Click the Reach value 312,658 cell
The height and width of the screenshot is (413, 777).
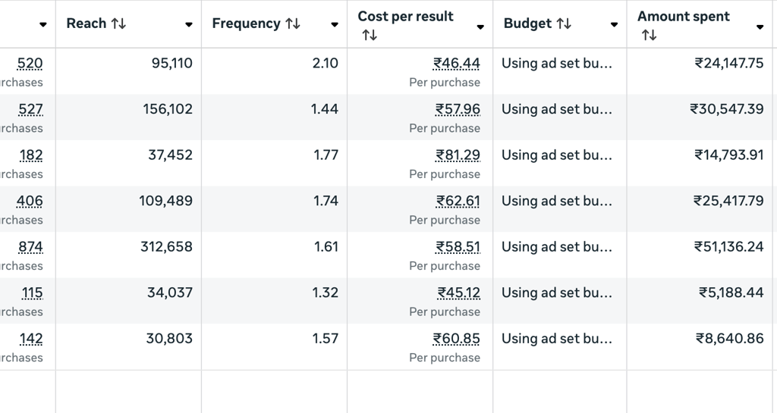click(x=166, y=247)
